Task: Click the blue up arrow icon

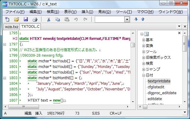Action: click(x=143, y=19)
